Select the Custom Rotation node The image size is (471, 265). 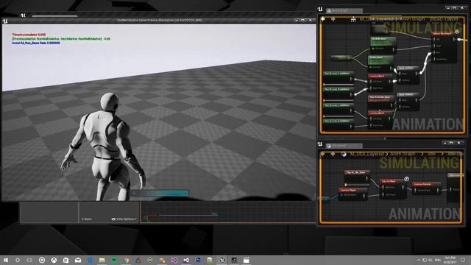pos(426,188)
